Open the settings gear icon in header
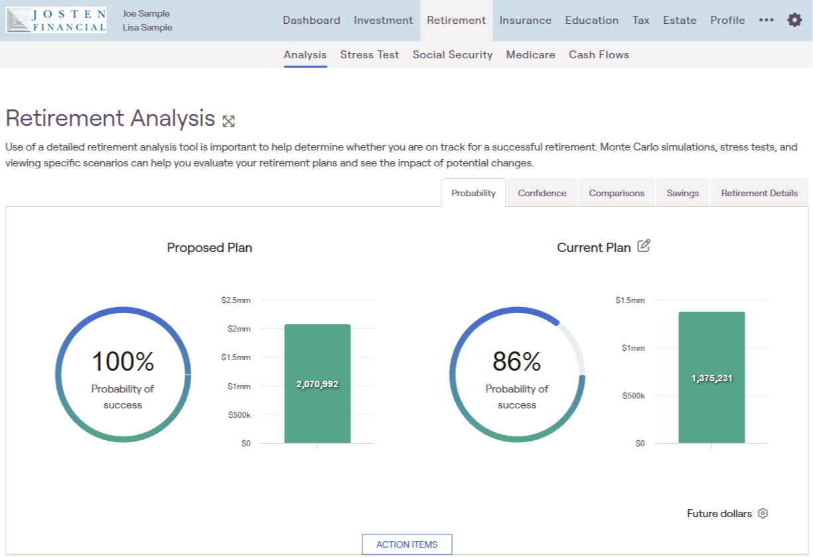The height and width of the screenshot is (557, 813). (794, 20)
